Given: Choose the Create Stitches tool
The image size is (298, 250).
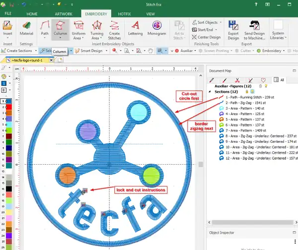Looking at the screenshot, I should click(x=114, y=29).
